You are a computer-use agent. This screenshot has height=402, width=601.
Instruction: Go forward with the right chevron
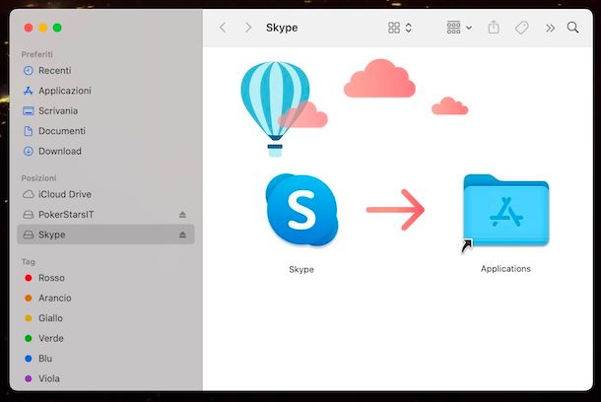(248, 28)
